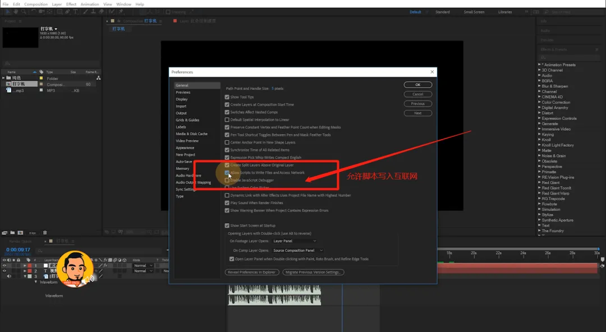Open the File menu
The height and width of the screenshot is (332, 606).
point(6,4)
